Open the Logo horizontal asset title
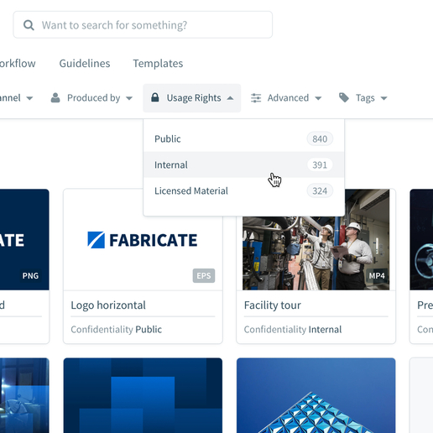Image resolution: width=433 pixels, height=433 pixels. click(108, 305)
